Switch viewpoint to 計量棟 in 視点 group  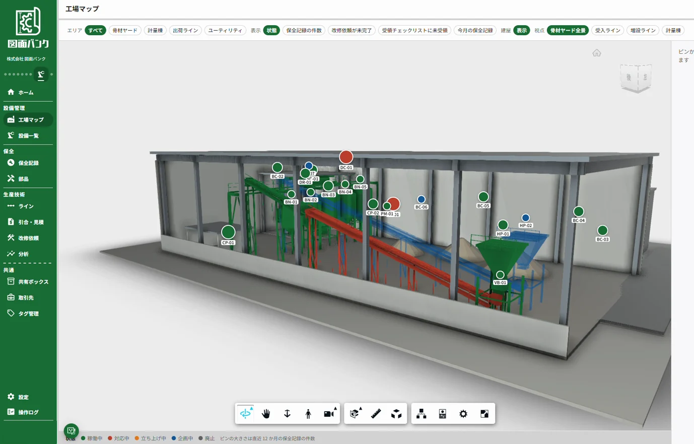pos(673,31)
